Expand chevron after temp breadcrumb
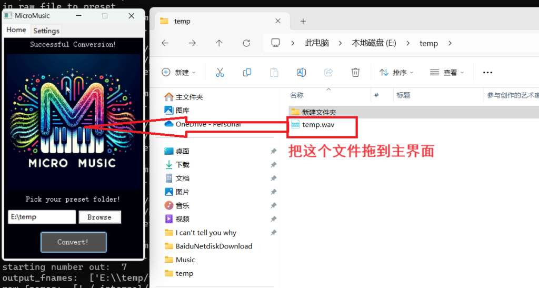The height and width of the screenshot is (288, 539). point(450,43)
